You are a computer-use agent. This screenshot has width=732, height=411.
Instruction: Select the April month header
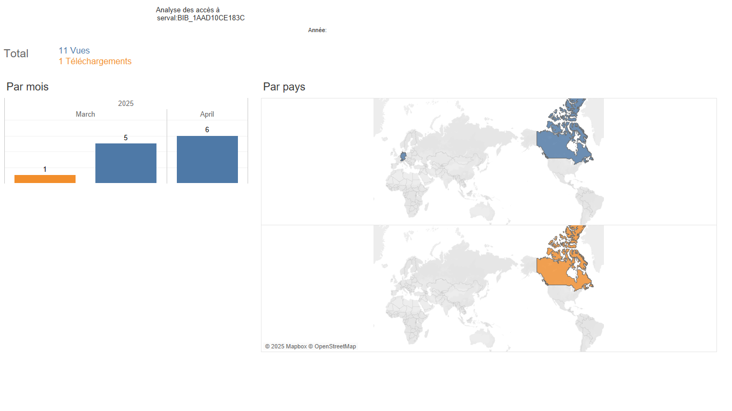(207, 114)
